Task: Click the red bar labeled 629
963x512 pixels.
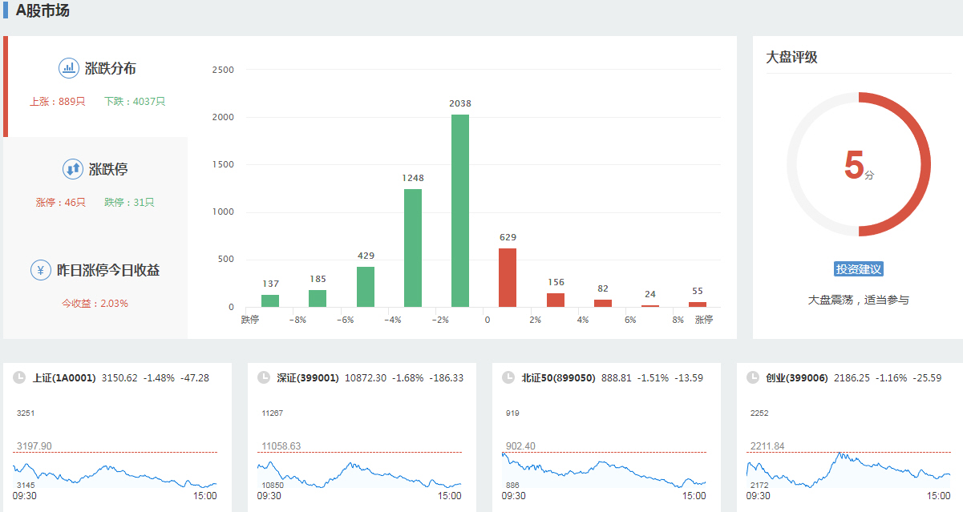Action: click(508, 277)
